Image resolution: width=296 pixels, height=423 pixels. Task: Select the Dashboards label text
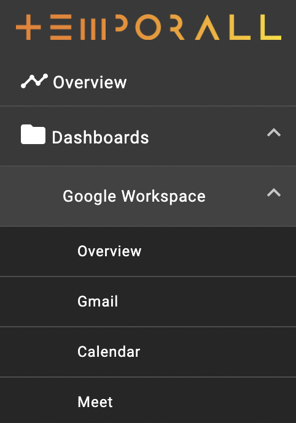click(x=100, y=137)
